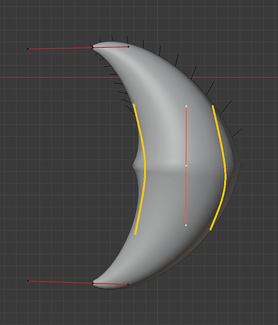Screen dimensions: 278x325
Task: Select the bottom white point of the vertical red line
Action: coord(186,226)
